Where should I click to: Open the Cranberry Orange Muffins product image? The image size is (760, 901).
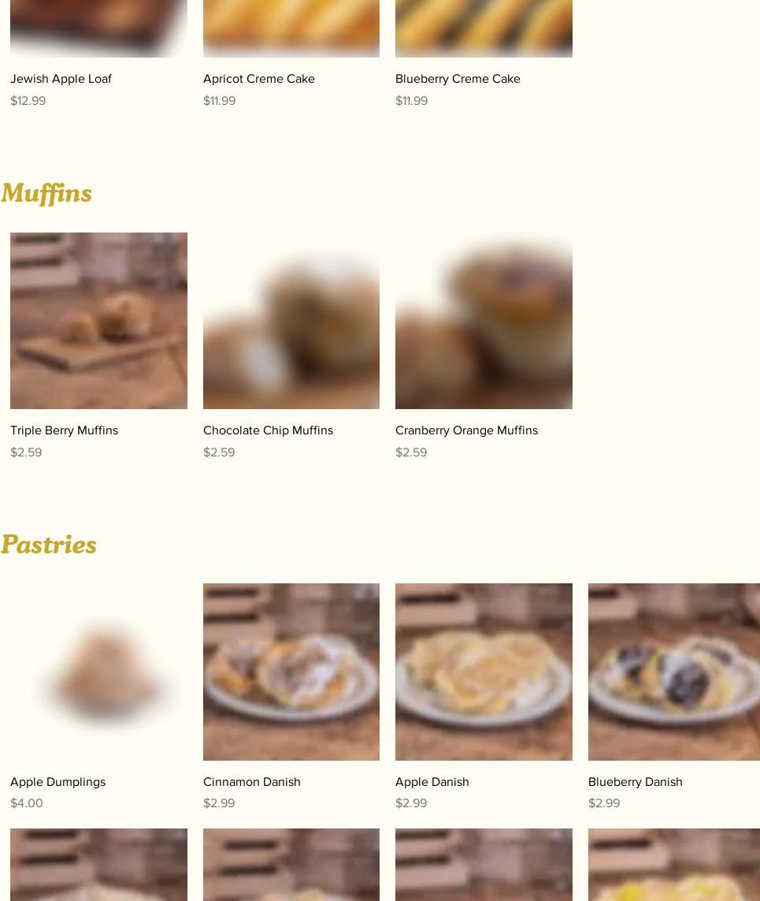[x=484, y=321]
